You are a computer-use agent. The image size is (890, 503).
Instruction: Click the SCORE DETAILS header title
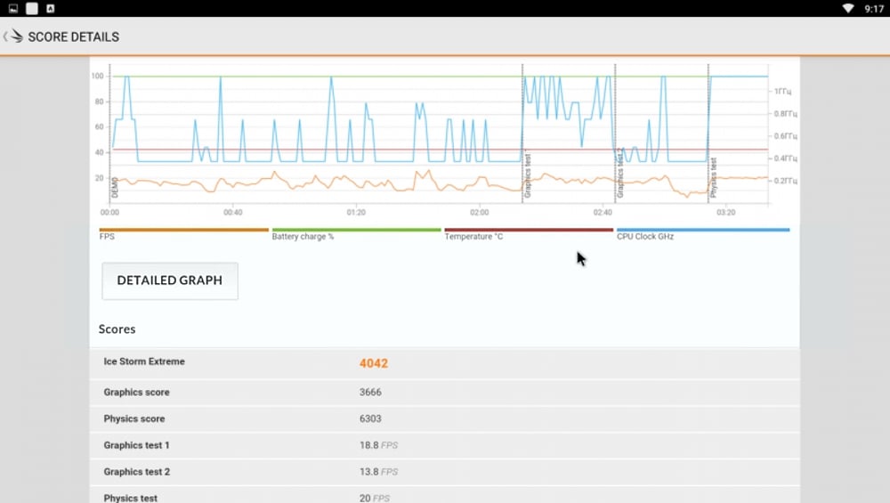pos(73,37)
